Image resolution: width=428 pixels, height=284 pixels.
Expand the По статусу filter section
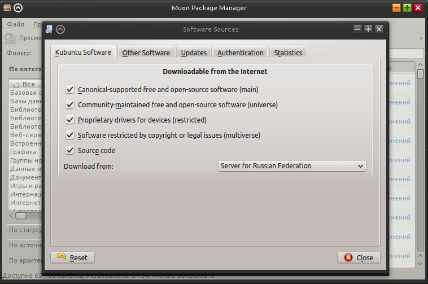26,230
